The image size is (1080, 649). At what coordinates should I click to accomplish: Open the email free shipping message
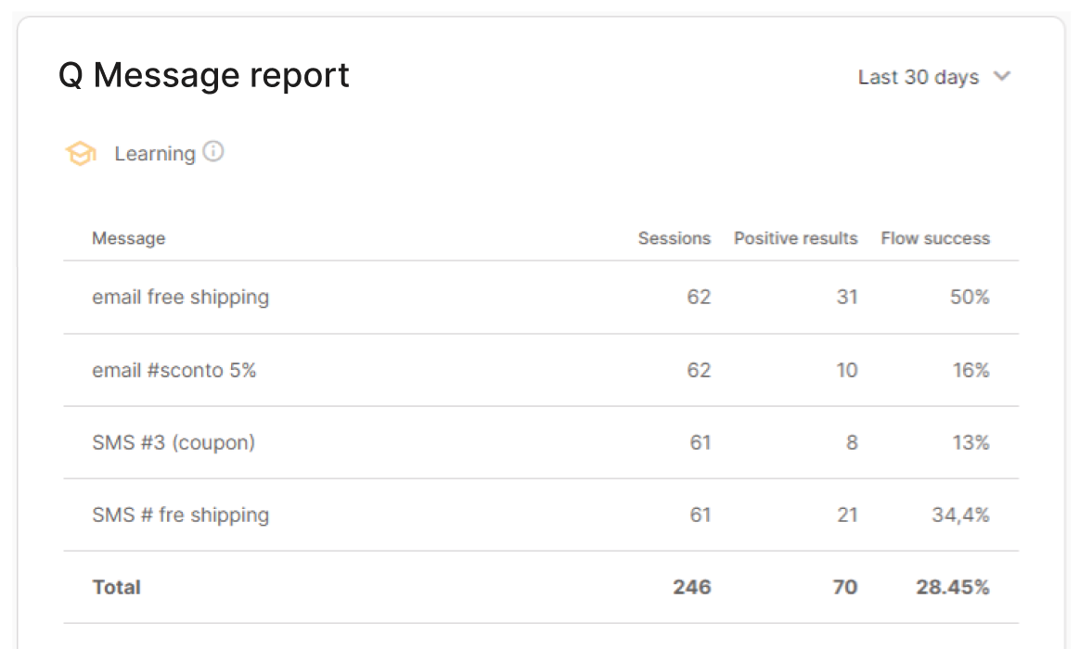(x=180, y=298)
